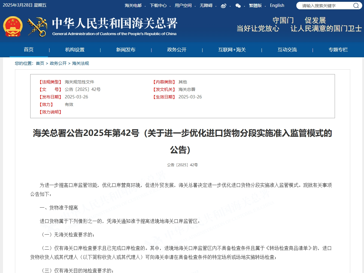Open 用户空间 user space
364x273 pixels.
(184, 5)
